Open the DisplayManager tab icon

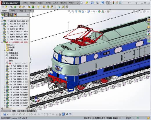click(x=15, y=15)
